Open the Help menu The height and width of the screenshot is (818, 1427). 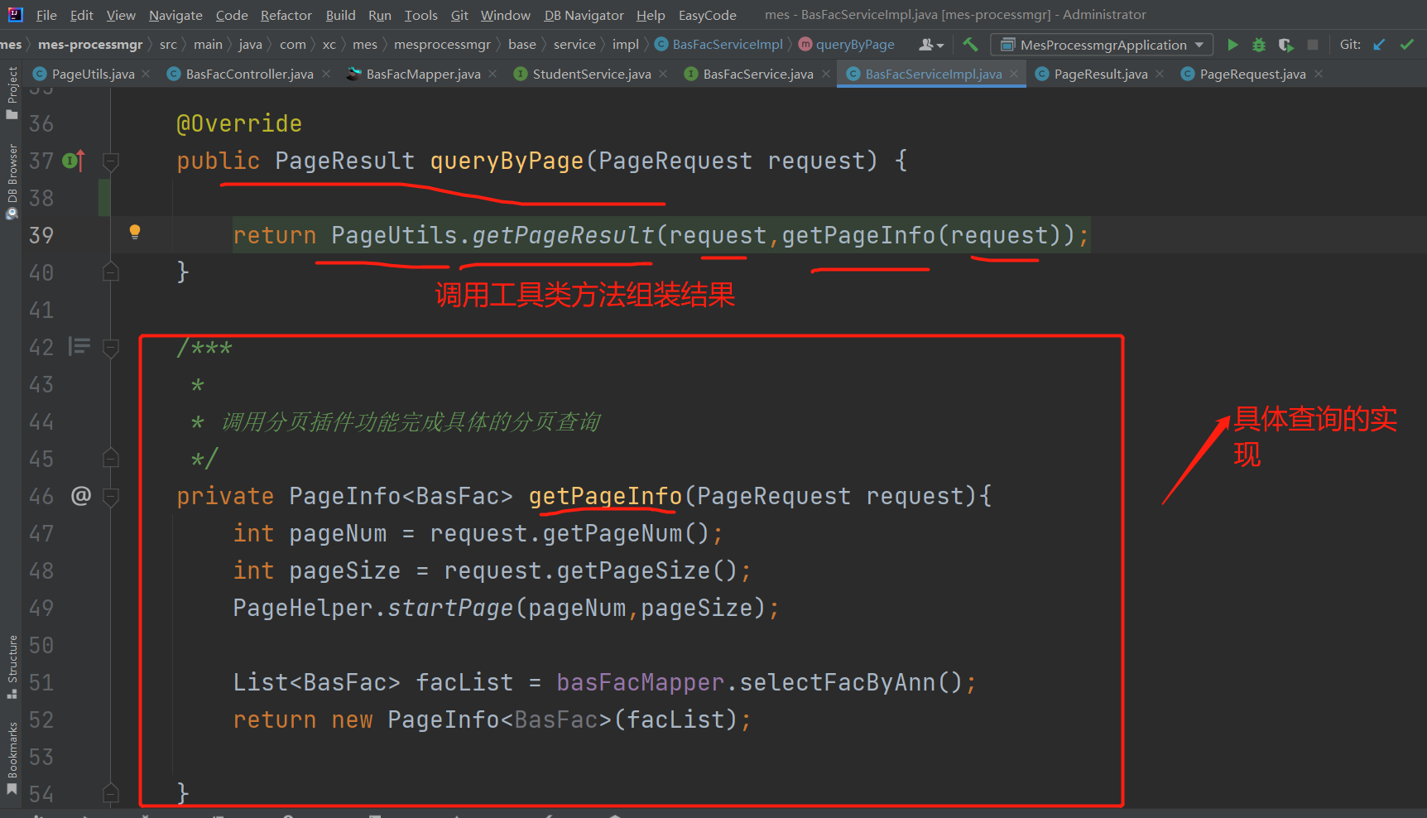tap(651, 15)
